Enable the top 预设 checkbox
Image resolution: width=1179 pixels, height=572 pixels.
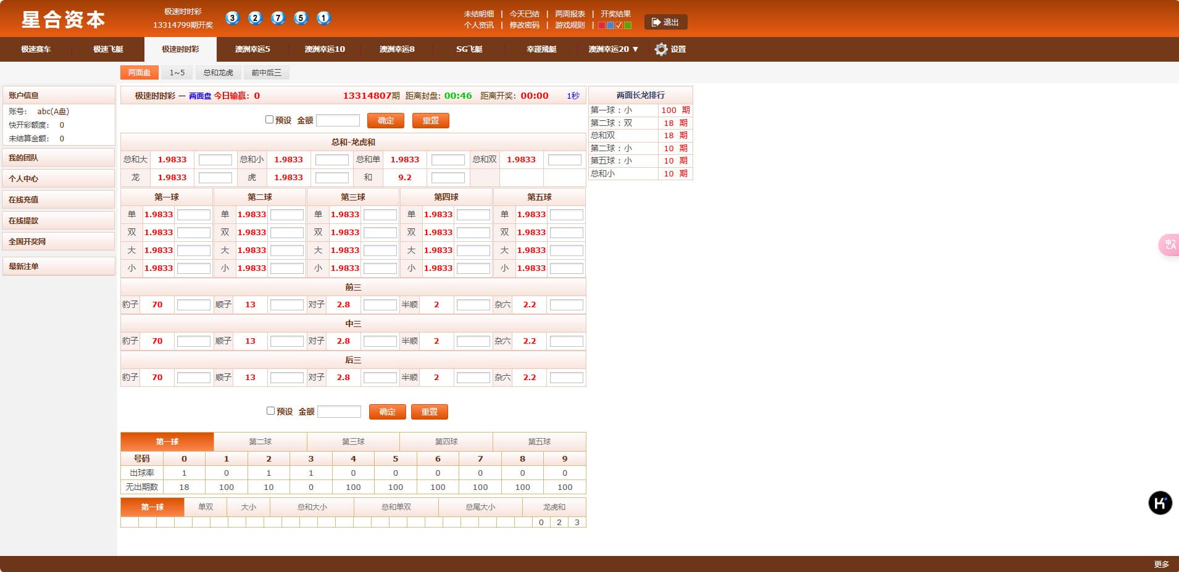tap(269, 120)
